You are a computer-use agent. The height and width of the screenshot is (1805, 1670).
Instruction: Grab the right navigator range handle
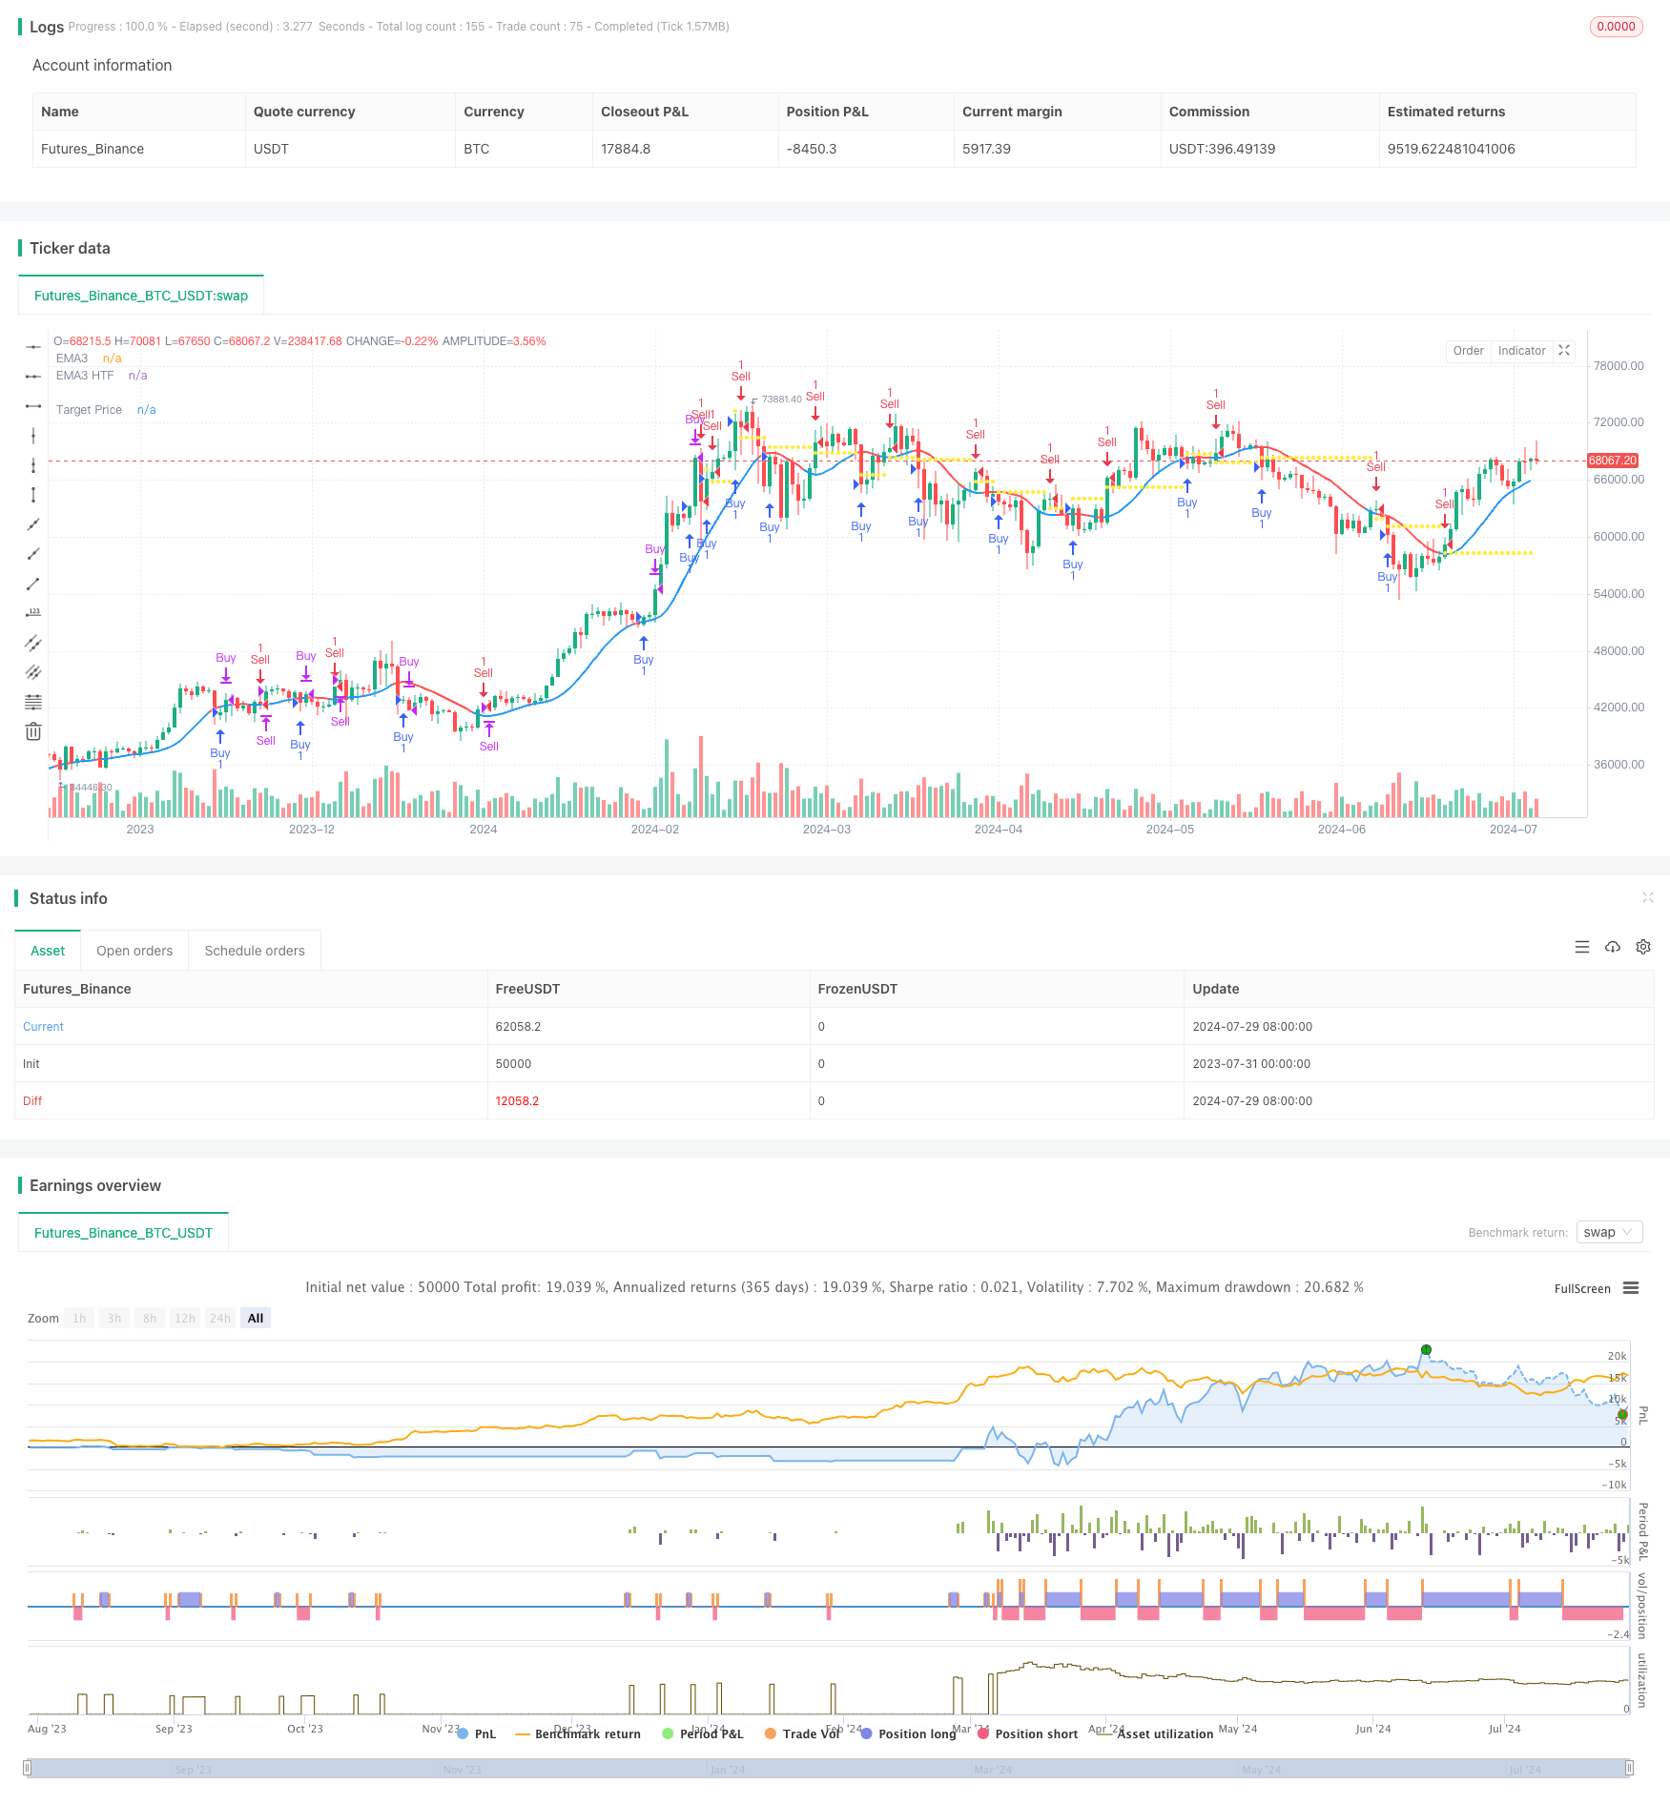coord(1630,1768)
